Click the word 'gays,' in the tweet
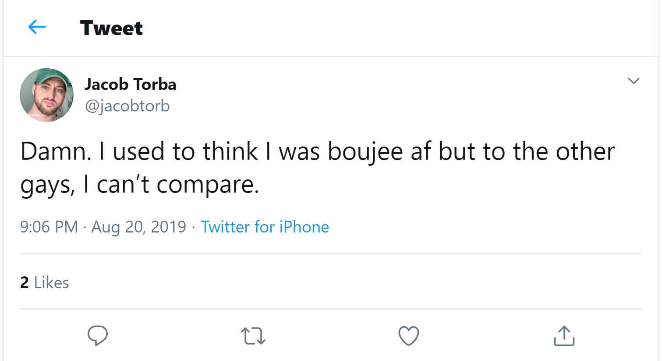The image size is (662, 361). pos(47,185)
